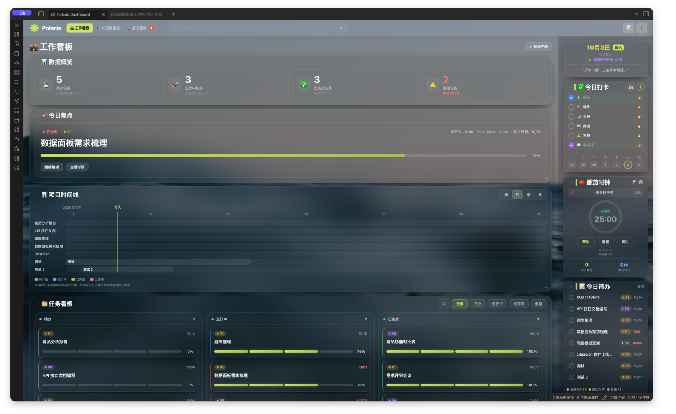
Task: Mark 竞品分析报告 todo as done
Action: 572,297
